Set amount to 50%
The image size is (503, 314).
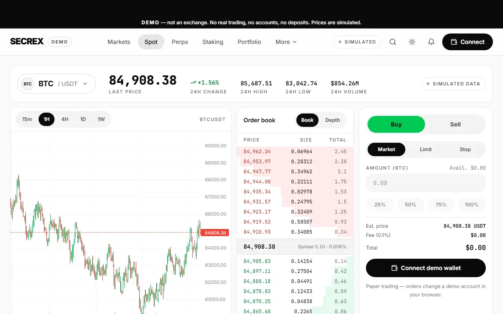tap(410, 205)
